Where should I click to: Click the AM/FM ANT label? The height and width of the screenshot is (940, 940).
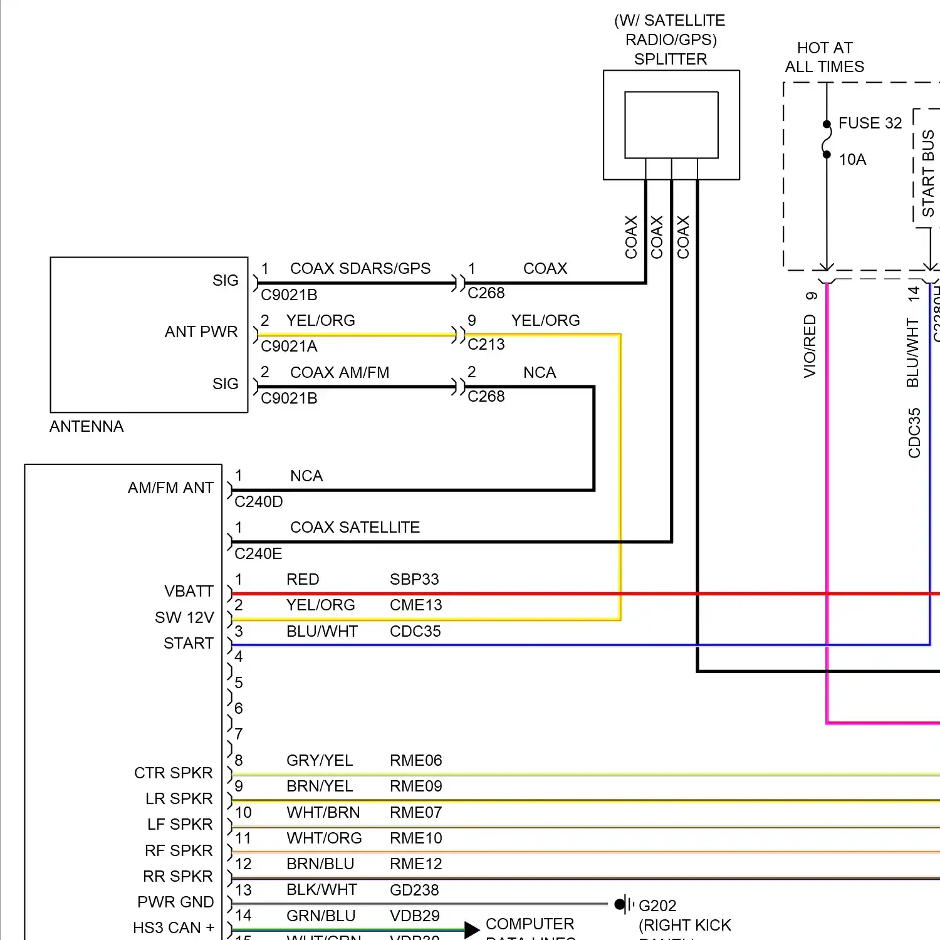[x=170, y=487]
